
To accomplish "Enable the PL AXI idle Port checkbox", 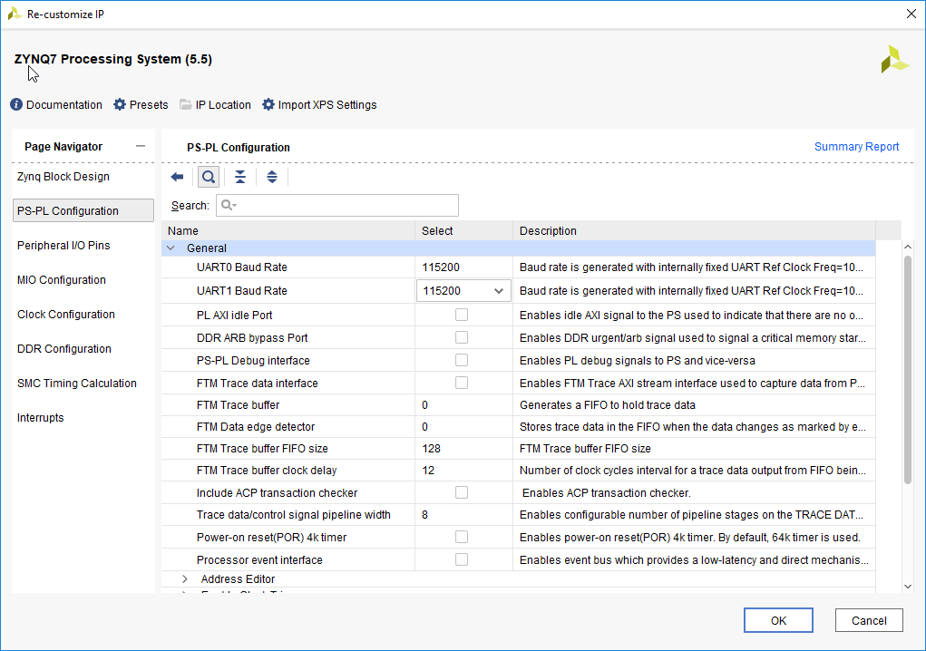I will pos(462,315).
